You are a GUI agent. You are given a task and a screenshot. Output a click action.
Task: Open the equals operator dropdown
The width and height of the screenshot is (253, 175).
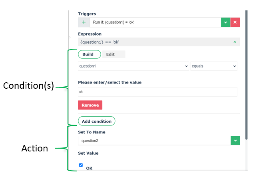[214, 66]
